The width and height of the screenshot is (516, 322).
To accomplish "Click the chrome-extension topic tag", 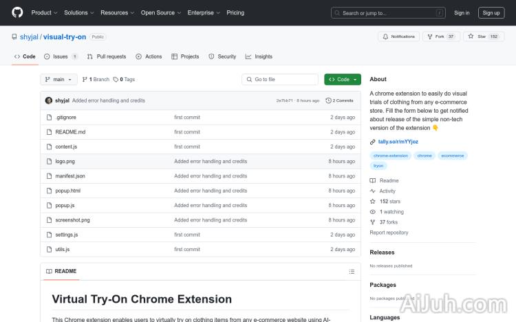I will point(391,155).
